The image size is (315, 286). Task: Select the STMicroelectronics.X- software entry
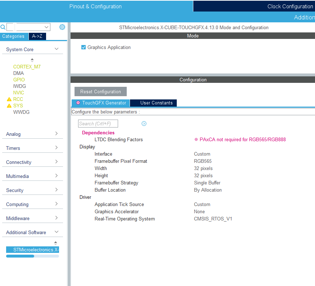(x=32, y=250)
